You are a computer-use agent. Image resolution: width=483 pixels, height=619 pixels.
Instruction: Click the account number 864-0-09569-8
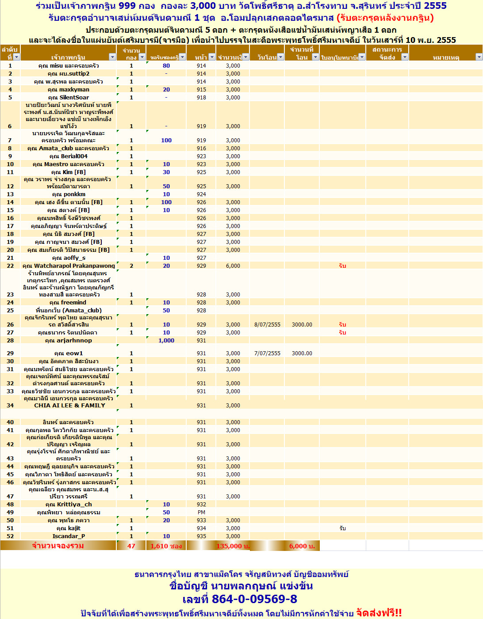255,599
